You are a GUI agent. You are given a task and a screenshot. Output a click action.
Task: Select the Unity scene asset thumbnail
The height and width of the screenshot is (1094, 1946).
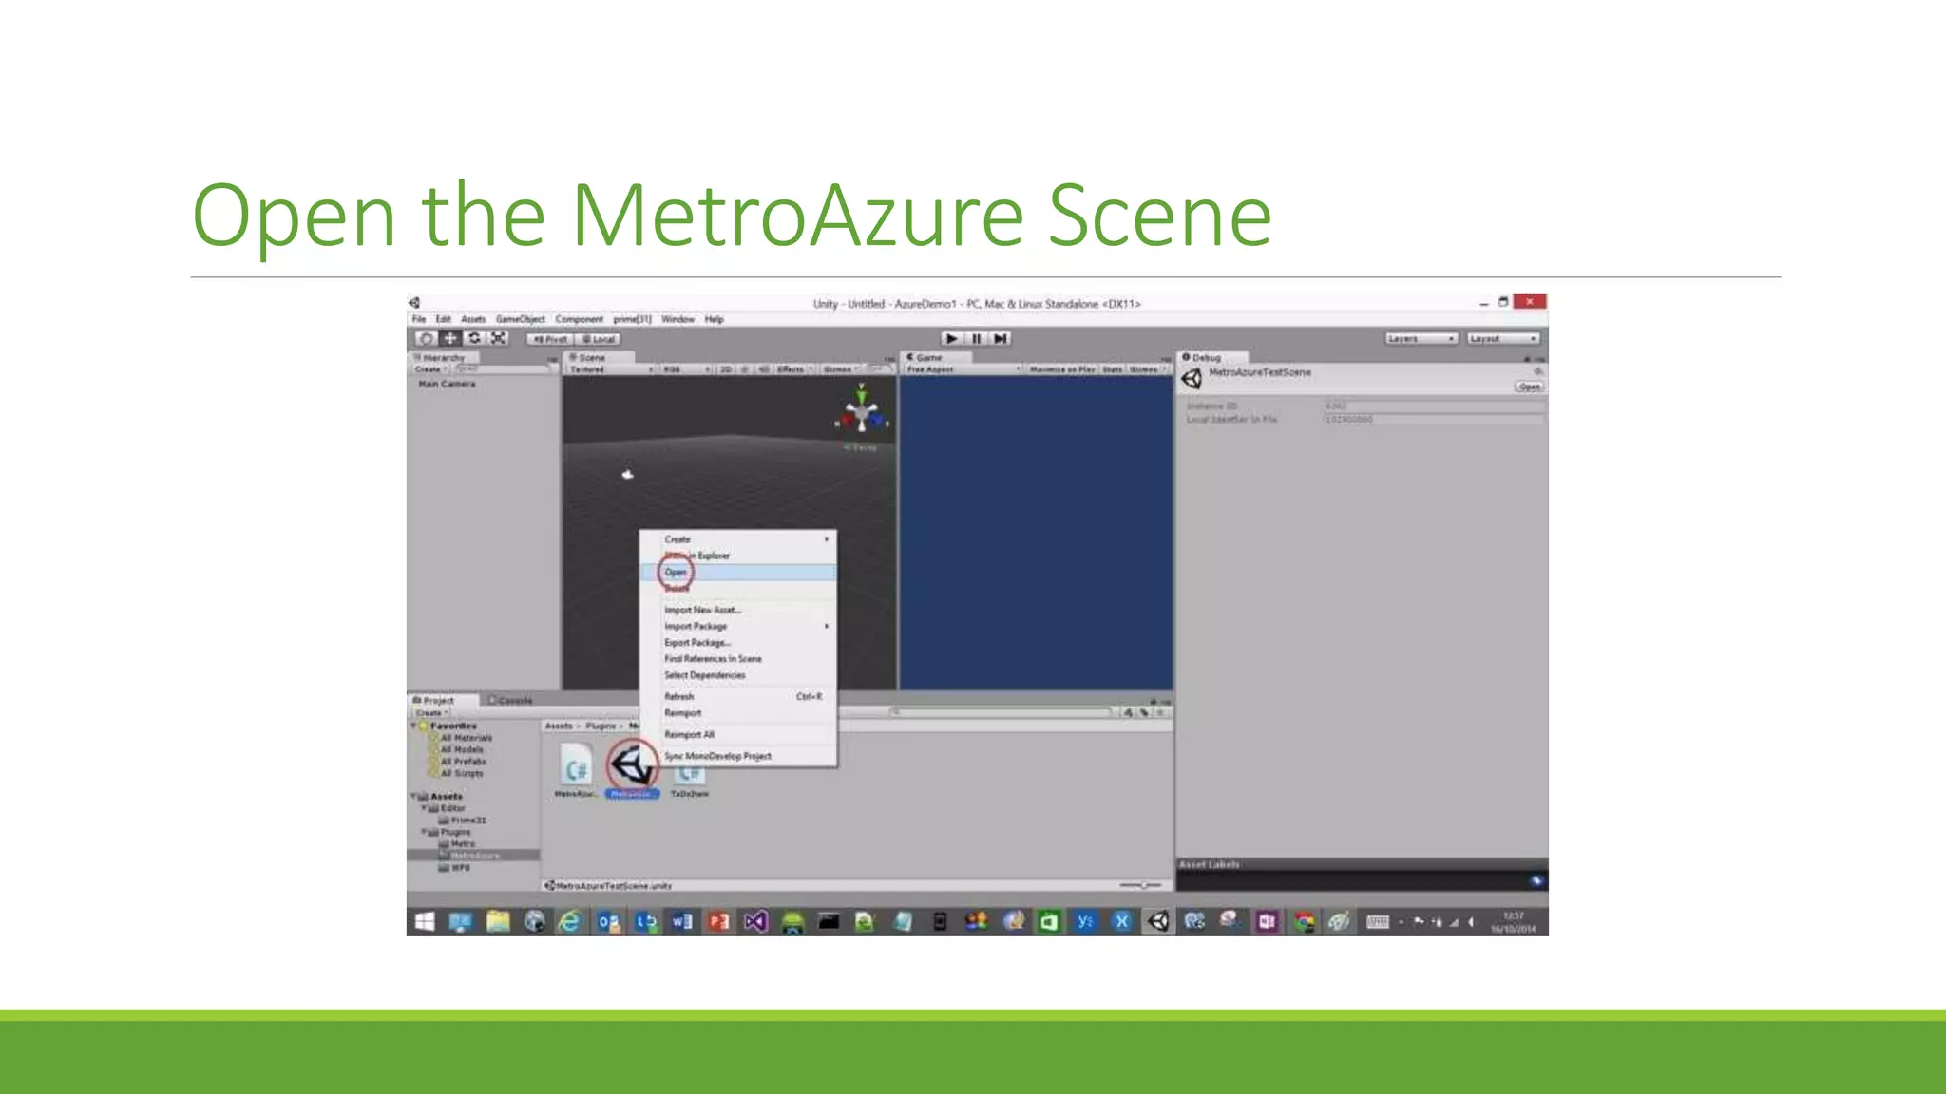(x=632, y=766)
